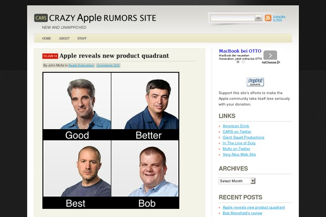
Task: Click the donation support paragraph text
Action: 254,99
